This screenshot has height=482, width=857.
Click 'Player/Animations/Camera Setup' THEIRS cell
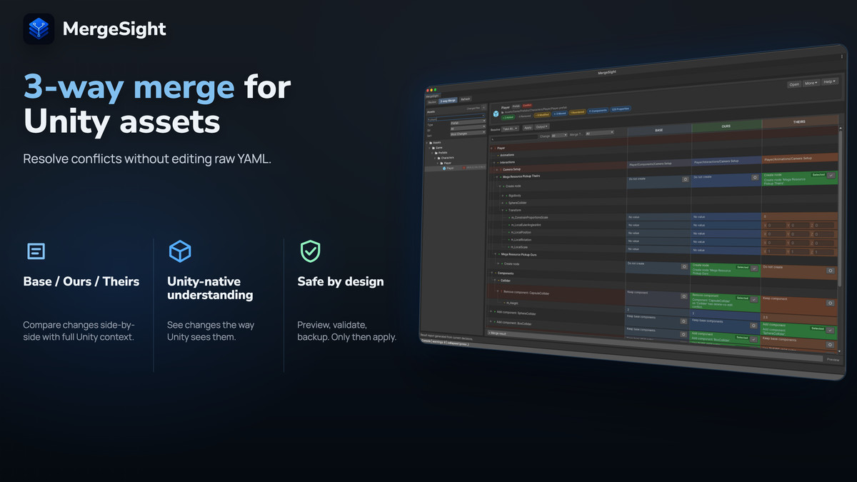[800, 158]
